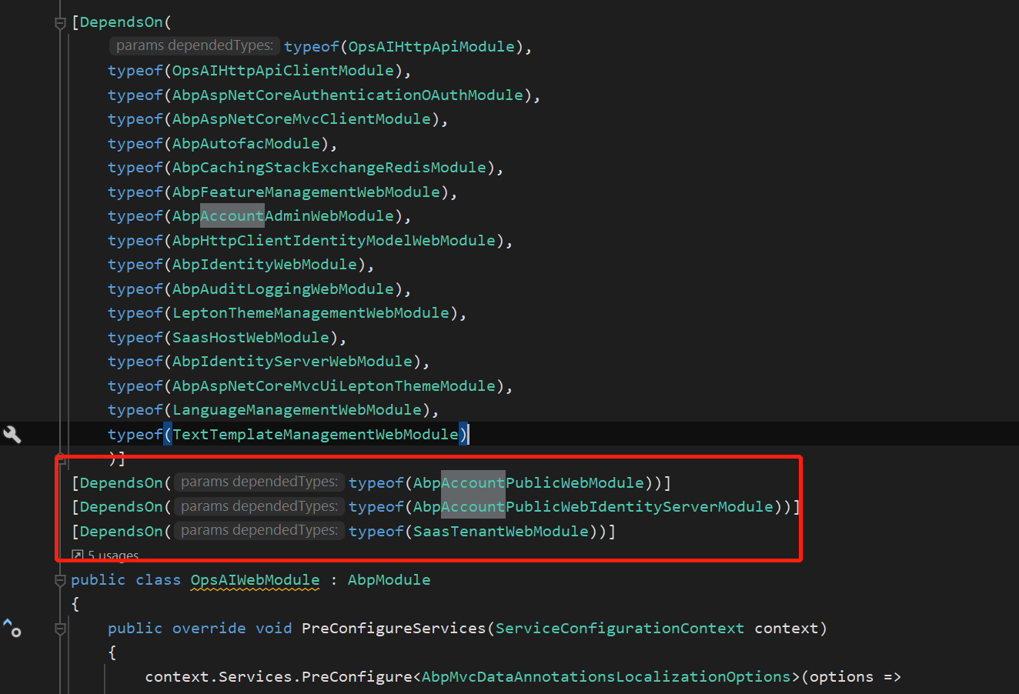Click the PreConfigure generic method call

click(357, 677)
